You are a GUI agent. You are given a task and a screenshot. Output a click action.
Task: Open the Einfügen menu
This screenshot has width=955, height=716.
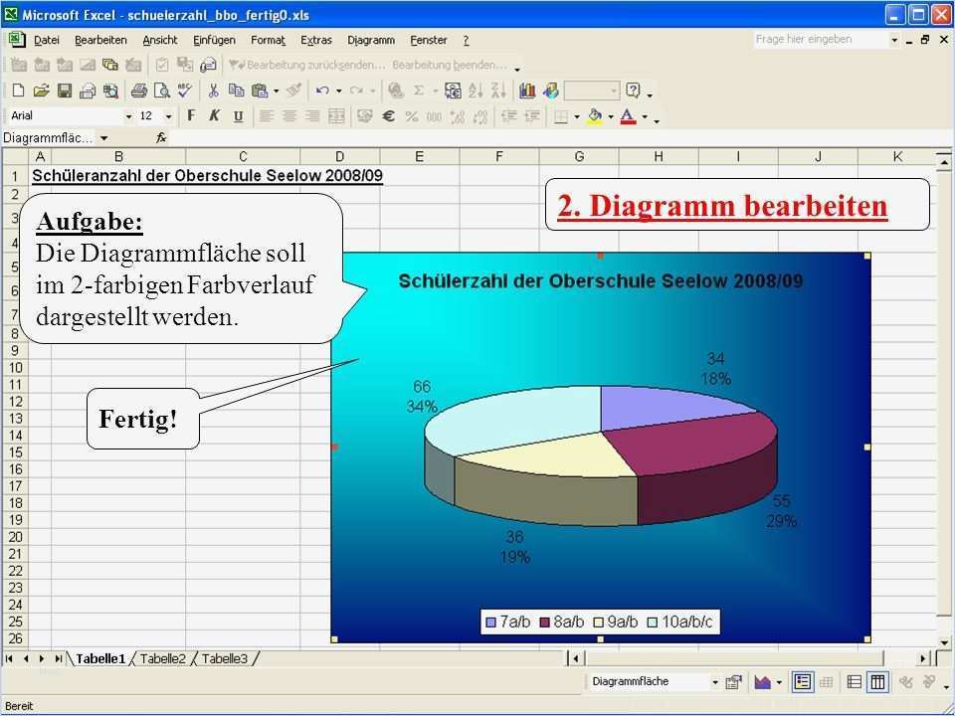tap(214, 40)
